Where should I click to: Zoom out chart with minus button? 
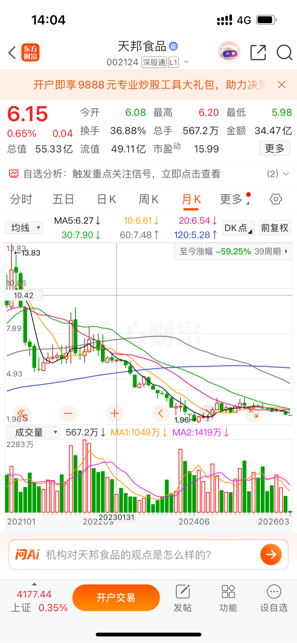click(68, 413)
